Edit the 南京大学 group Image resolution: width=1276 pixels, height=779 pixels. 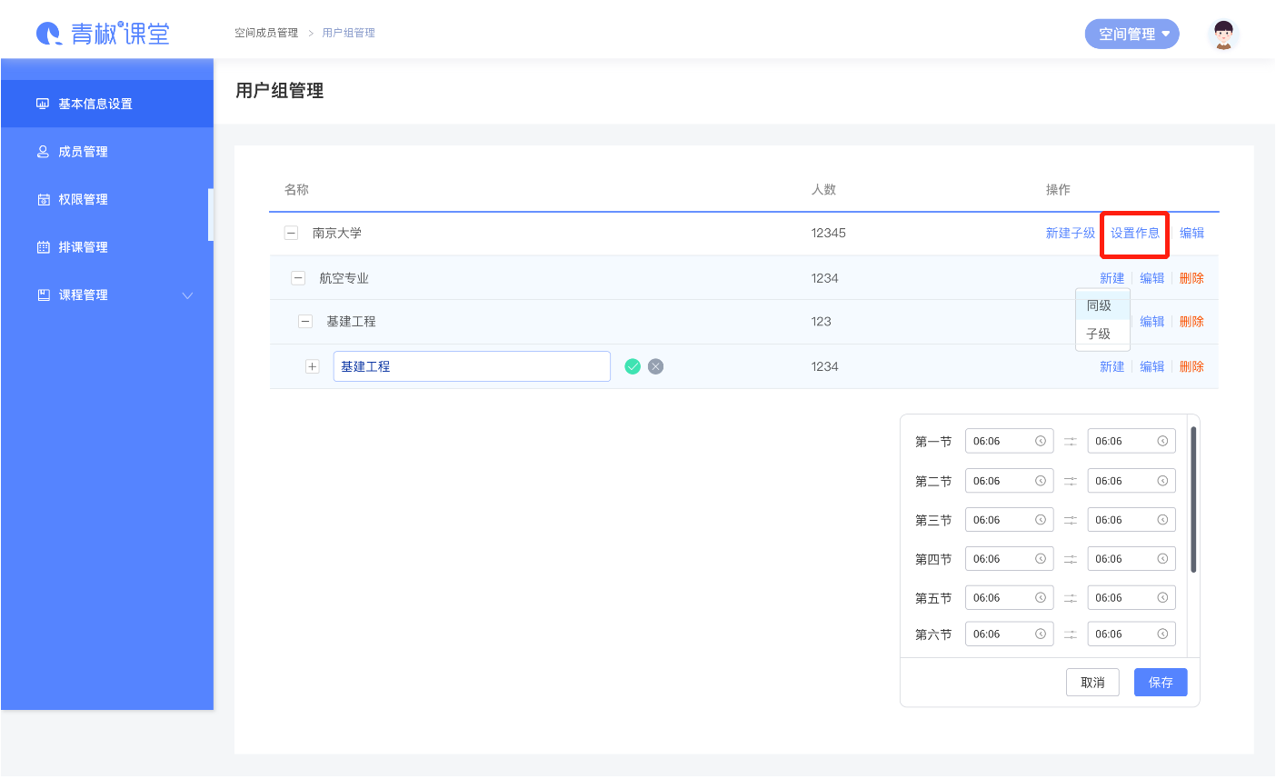(x=1191, y=233)
